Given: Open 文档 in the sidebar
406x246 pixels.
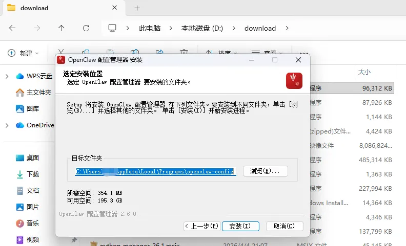Looking at the screenshot, I should pyautogui.click(x=28, y=190).
